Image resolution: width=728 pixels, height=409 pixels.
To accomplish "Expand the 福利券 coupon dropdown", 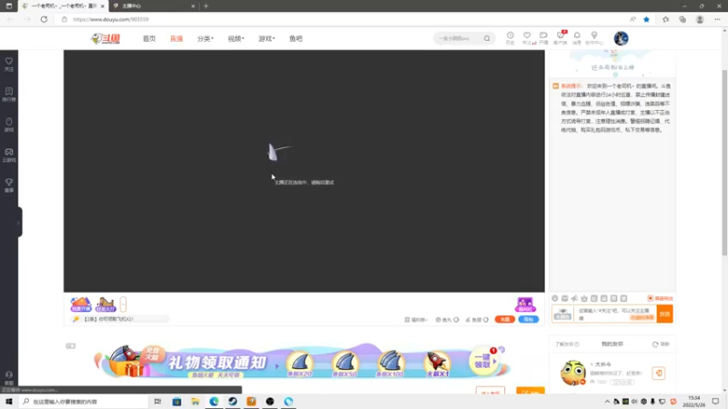I will [x=416, y=320].
